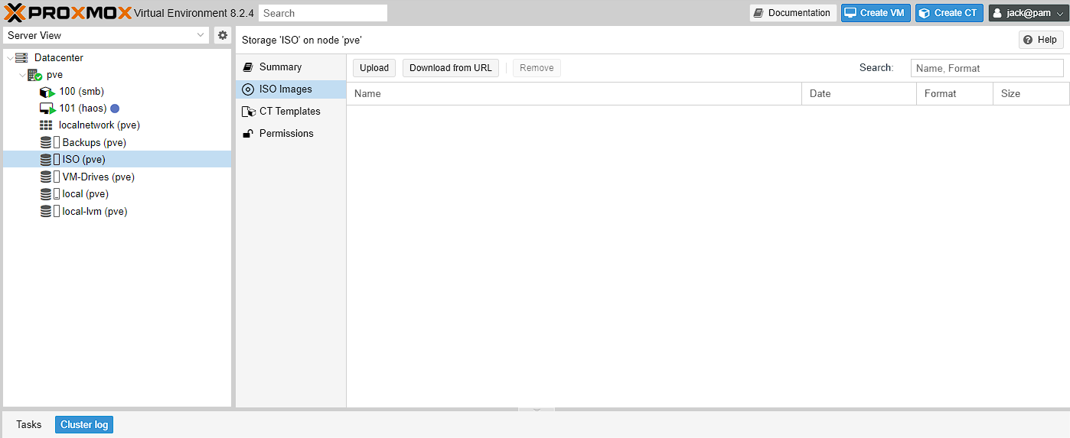
Task: Focus the top Search field
Action: 323,13
